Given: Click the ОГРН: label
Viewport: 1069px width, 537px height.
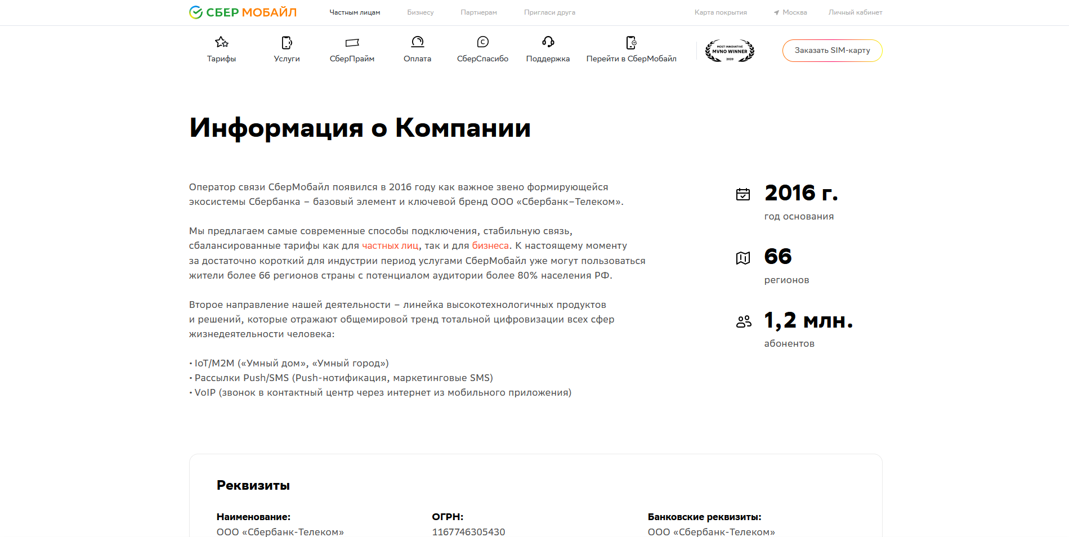Looking at the screenshot, I should [448, 517].
